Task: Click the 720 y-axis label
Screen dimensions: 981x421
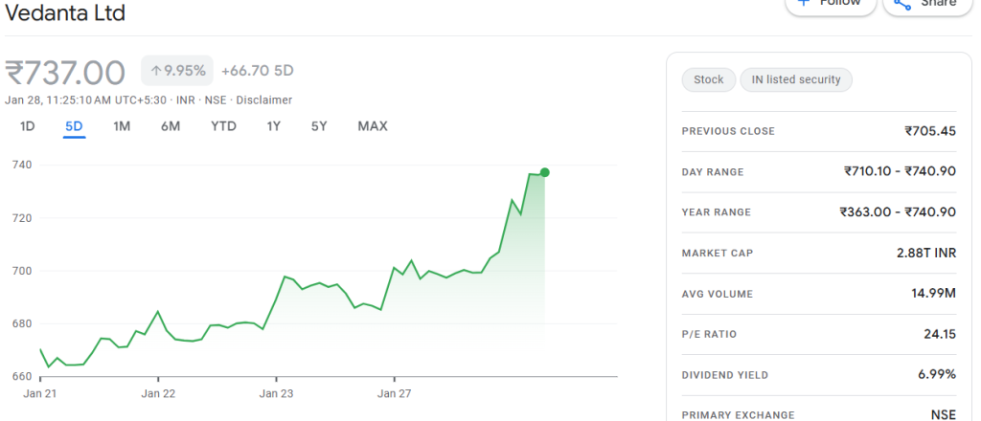Action: [x=21, y=218]
